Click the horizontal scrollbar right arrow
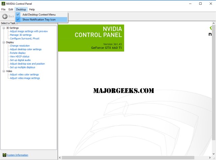 tap(210, 158)
